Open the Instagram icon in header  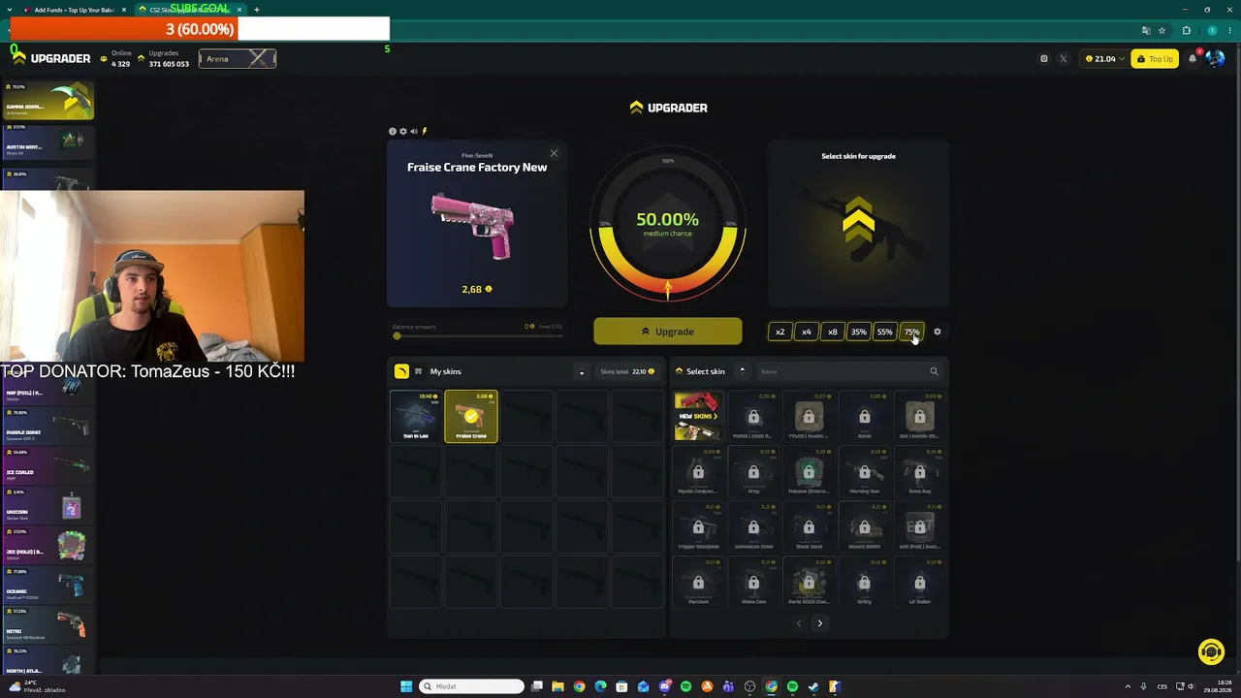[1043, 59]
